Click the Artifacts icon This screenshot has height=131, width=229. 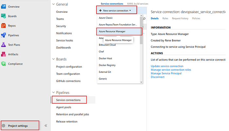tap(4, 54)
